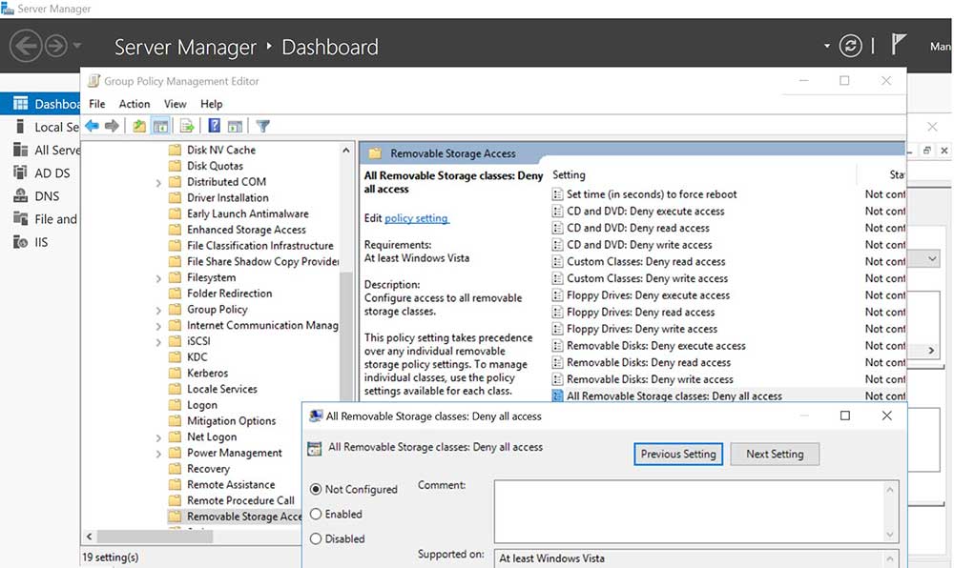Expand the Distributed COM tree node
This screenshot has width=954, height=568.
158,182
